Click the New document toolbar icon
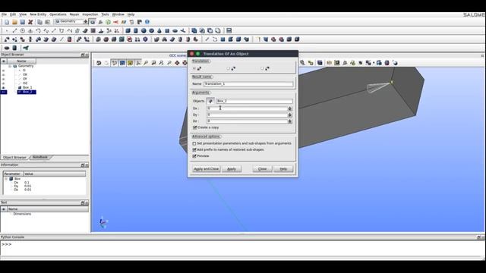The image size is (486, 273). 7,22
